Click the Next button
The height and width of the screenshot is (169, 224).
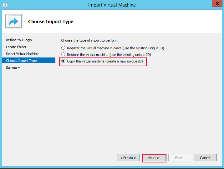pos(154,158)
